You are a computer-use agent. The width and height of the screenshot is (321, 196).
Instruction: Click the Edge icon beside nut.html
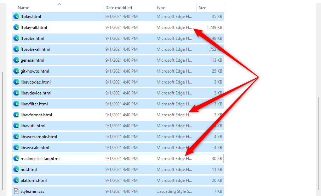pos(16,169)
